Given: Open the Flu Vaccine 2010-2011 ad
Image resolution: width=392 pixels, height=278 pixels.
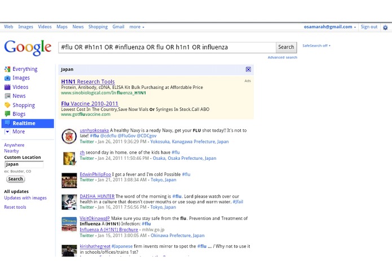Looking at the screenshot, I should (x=90, y=104).
